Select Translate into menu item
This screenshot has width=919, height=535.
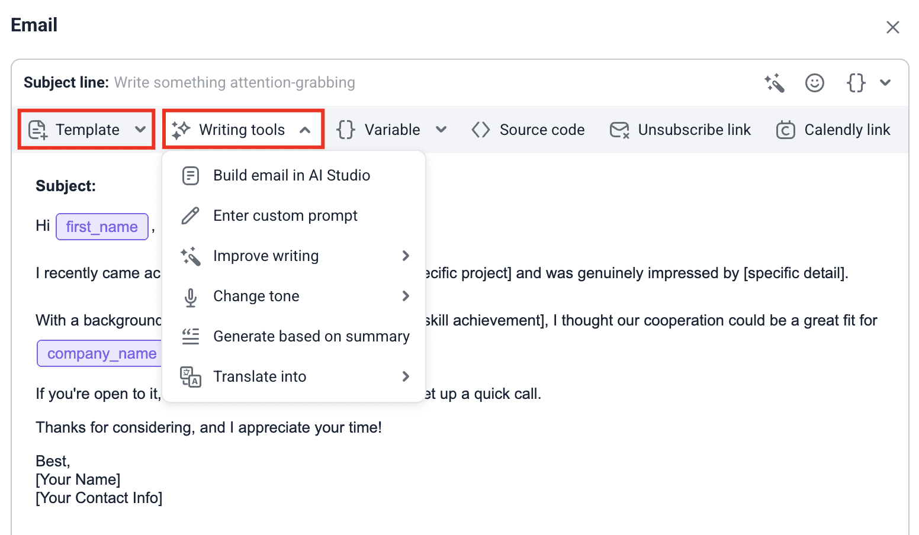[x=294, y=376]
